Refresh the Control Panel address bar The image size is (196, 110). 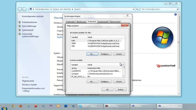[137, 9]
